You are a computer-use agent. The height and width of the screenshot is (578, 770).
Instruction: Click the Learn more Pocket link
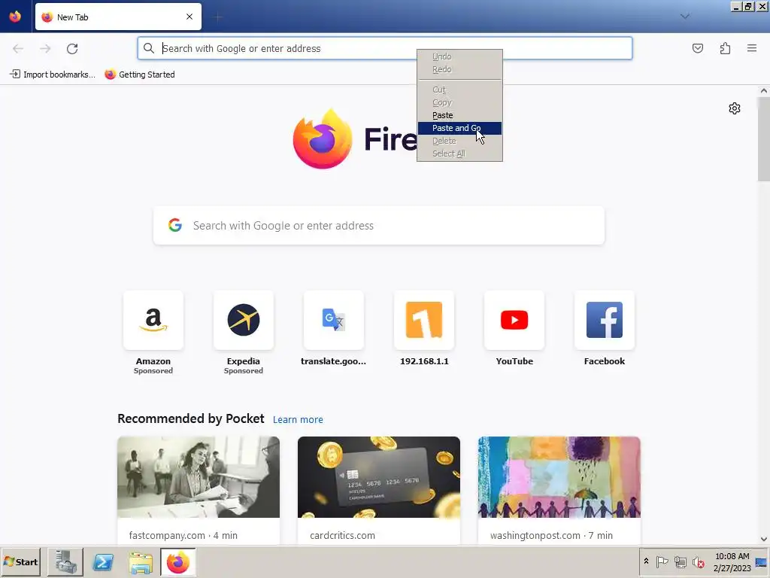coord(298,420)
